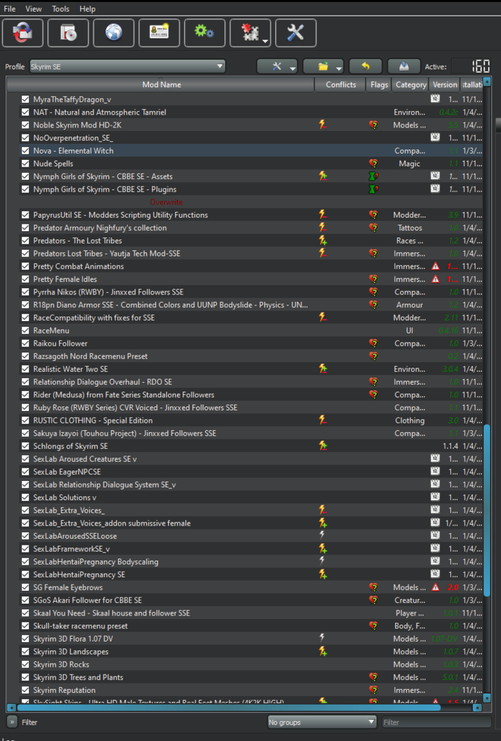Screen dimensions: 501x741
Task: Click heart flag on Raikou Follower row
Action: pyautogui.click(x=373, y=344)
